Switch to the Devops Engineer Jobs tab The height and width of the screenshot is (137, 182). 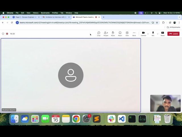pyautogui.click(x=26, y=17)
